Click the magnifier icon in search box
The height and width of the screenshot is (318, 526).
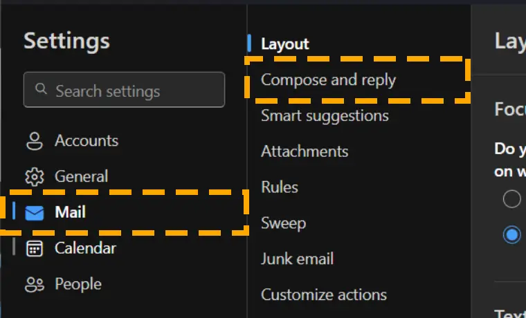click(41, 88)
